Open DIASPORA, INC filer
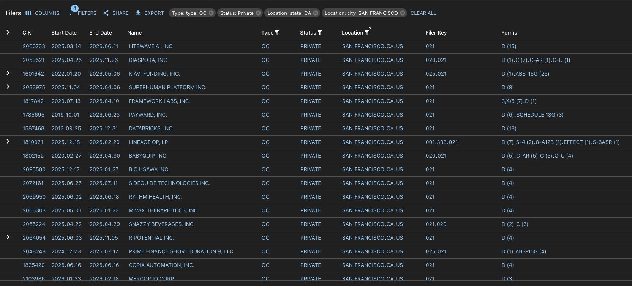Screen dimensions: 632x286 (x=148, y=60)
